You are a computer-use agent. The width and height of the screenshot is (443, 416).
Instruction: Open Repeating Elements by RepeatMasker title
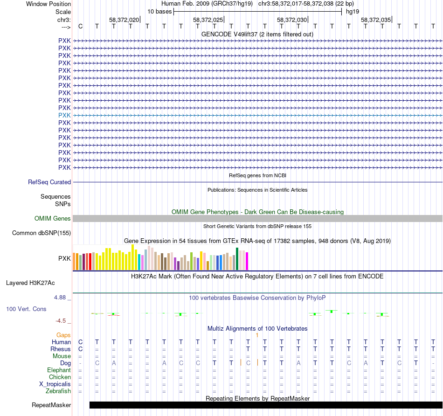click(257, 398)
